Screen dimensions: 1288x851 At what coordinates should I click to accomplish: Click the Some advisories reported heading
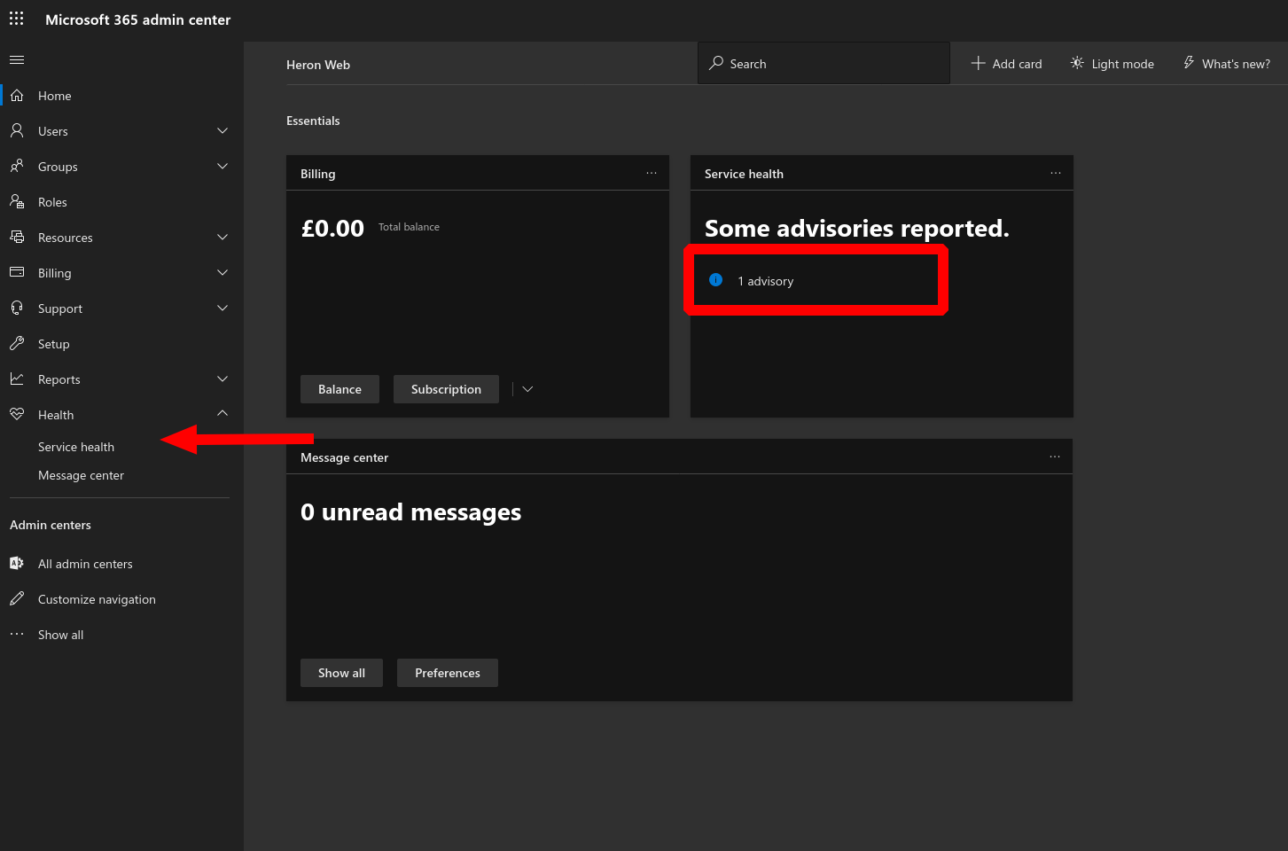[857, 228]
